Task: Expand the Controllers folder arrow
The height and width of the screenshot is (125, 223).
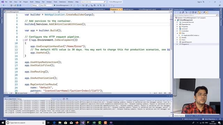Action: (177, 31)
